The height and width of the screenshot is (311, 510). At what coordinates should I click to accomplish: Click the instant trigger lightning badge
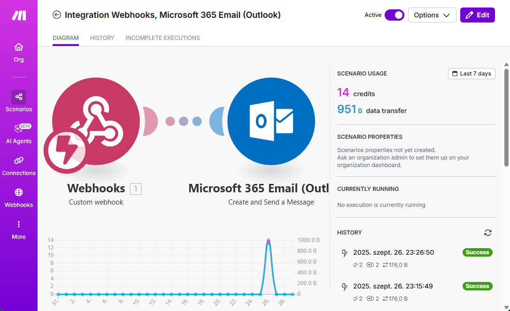click(67, 150)
